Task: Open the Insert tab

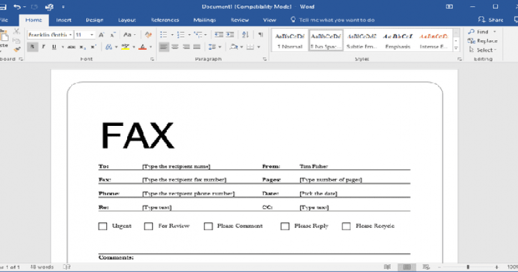Action: (63, 20)
